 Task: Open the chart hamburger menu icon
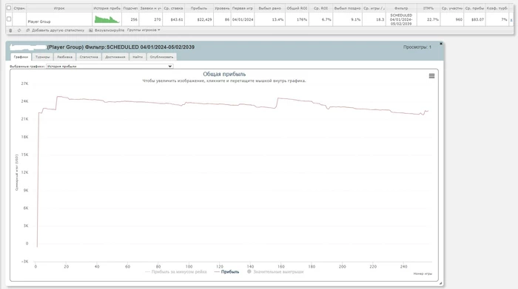tap(431, 76)
